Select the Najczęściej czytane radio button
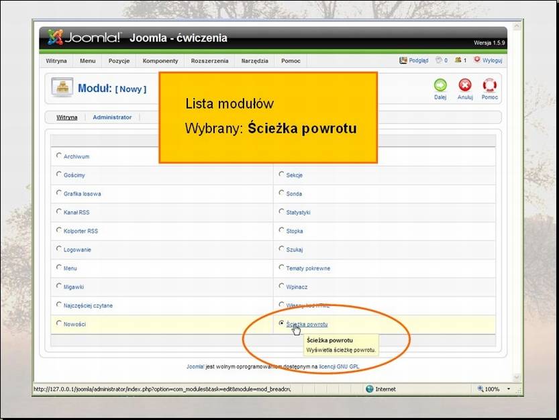Image resolution: width=559 pixels, height=420 pixels. (59, 305)
